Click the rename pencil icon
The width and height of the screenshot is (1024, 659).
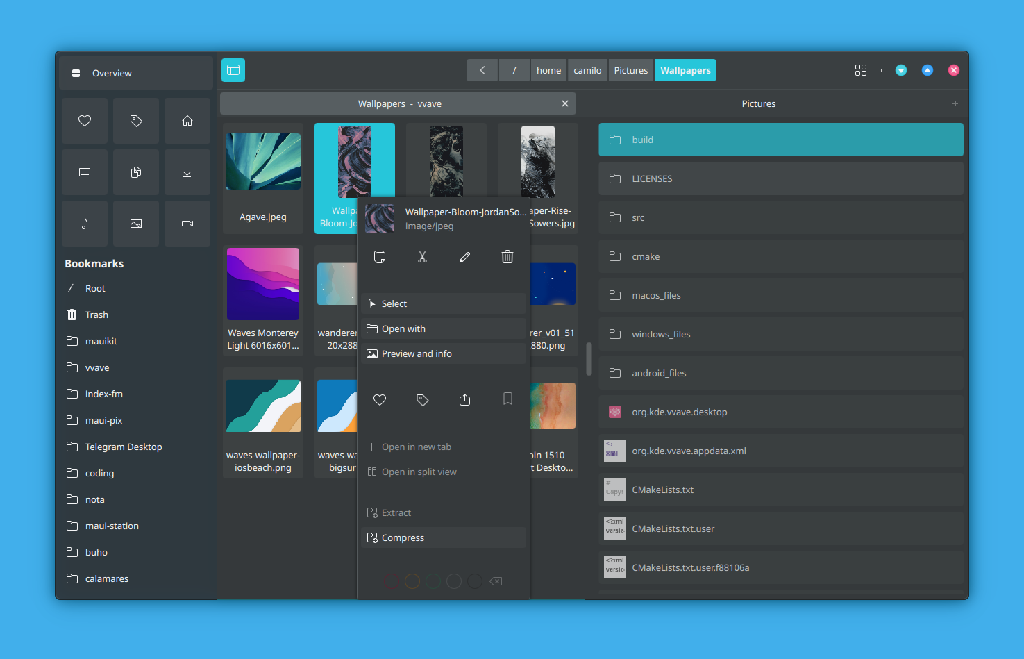point(465,257)
